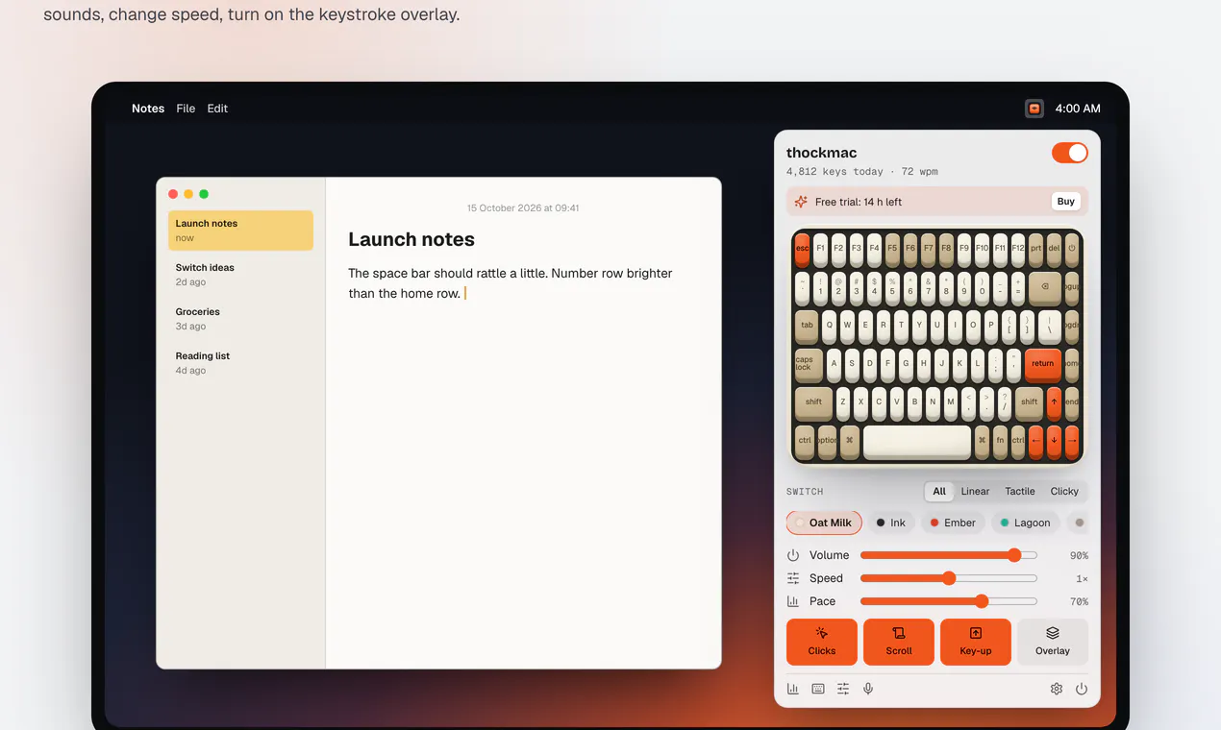The image size is (1221, 730).
Task: Open the Groceries note
Action: pos(240,319)
